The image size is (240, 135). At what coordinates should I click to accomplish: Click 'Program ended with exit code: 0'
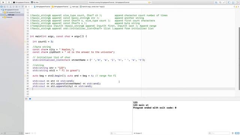coord(155,108)
